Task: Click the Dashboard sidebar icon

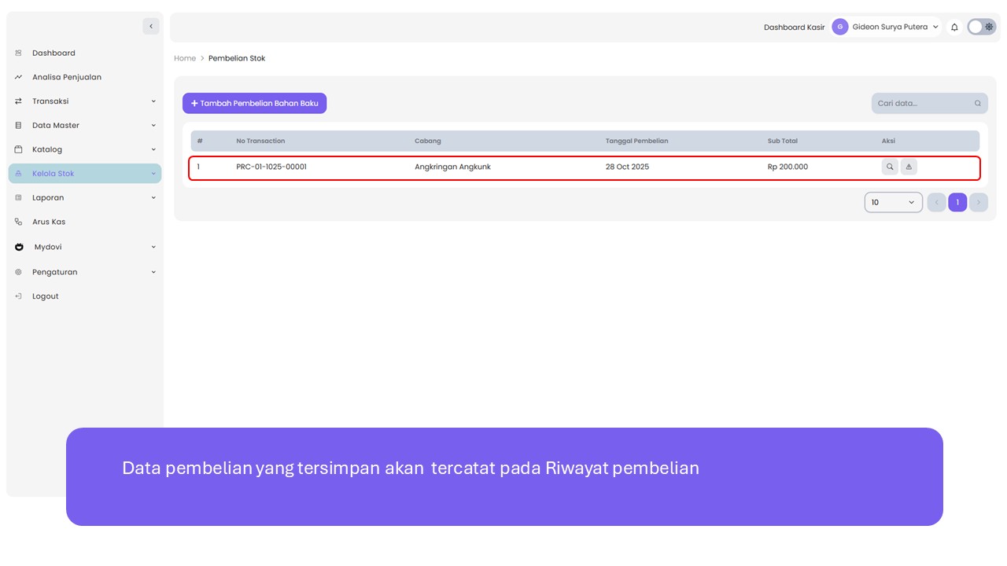Action: 19,53
